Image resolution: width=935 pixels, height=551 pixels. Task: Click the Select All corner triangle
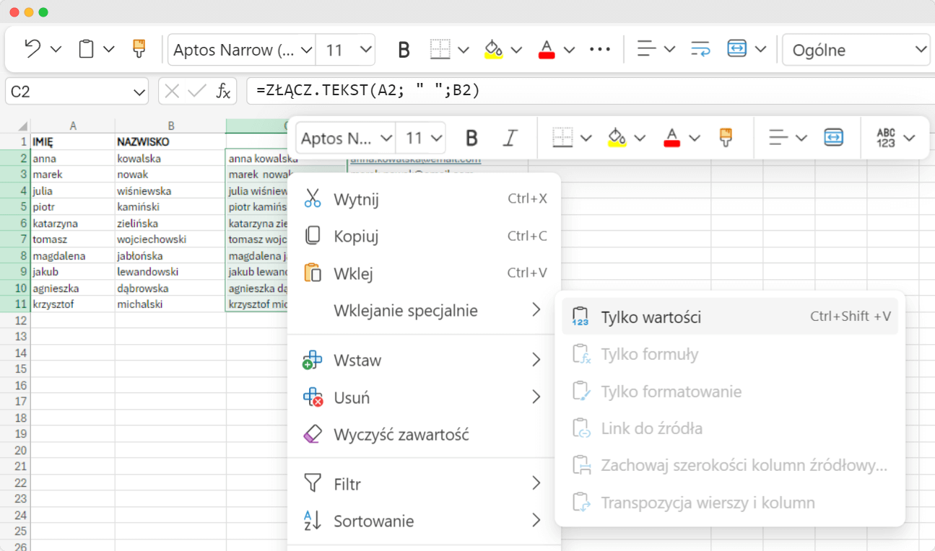[x=22, y=125]
